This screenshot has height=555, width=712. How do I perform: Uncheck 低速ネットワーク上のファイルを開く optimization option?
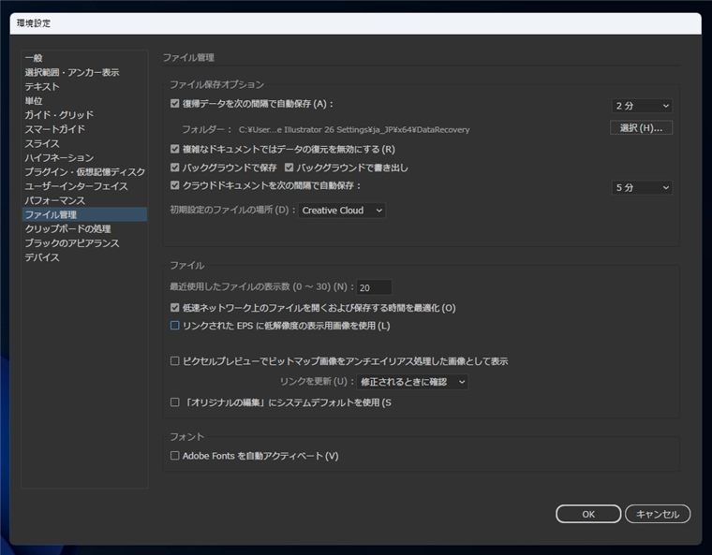click(x=175, y=308)
